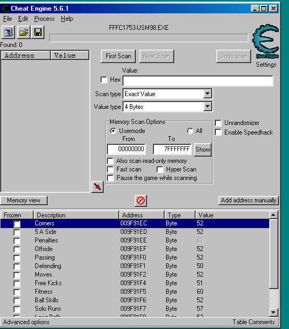Click the Description column header
The height and width of the screenshot is (329, 289).
76,215
